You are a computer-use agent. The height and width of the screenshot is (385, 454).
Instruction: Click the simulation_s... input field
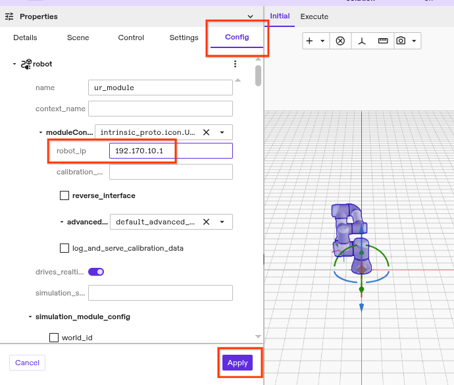click(x=161, y=293)
